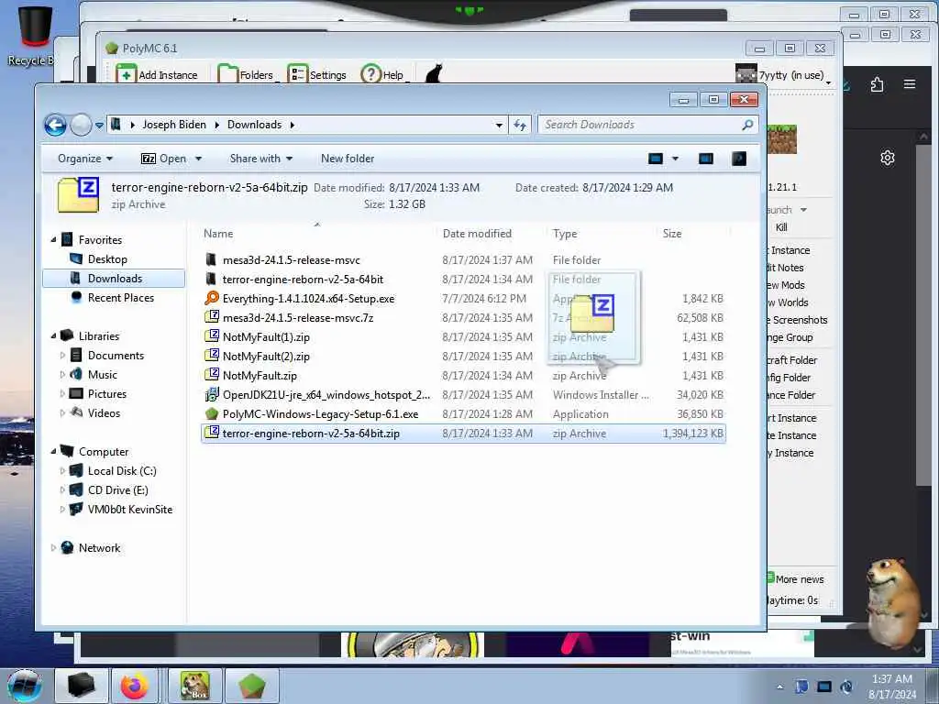The image size is (939, 704).
Task: Open the recent locations dropdown arrow
Action: click(x=99, y=125)
